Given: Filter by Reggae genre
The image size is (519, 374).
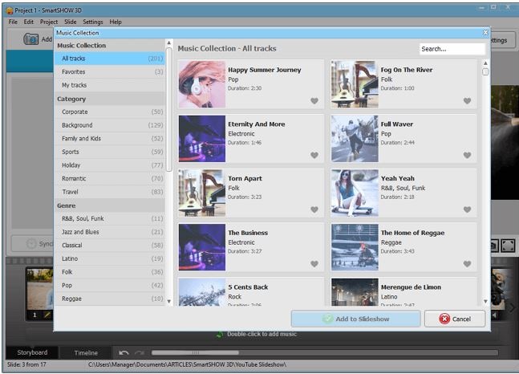Looking at the screenshot, I should pyautogui.click(x=110, y=299).
